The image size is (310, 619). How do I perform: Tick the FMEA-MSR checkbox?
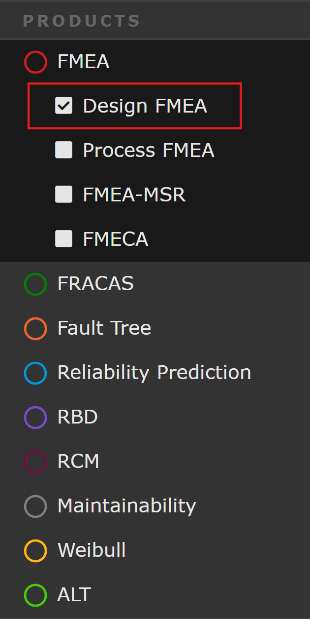(63, 194)
